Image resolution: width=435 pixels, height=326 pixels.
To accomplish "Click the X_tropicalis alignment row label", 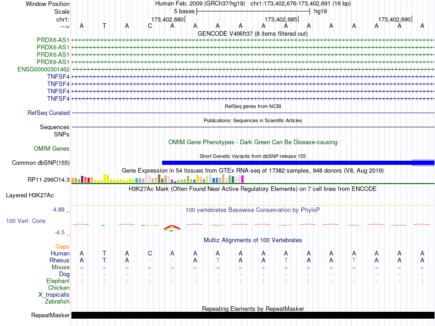I will click(x=54, y=295).
